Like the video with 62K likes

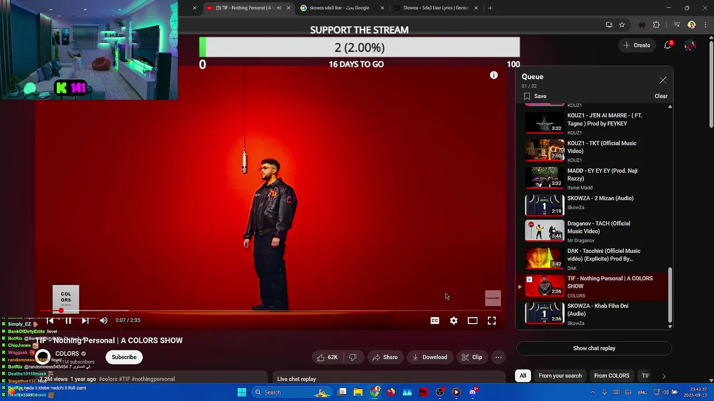click(x=327, y=357)
